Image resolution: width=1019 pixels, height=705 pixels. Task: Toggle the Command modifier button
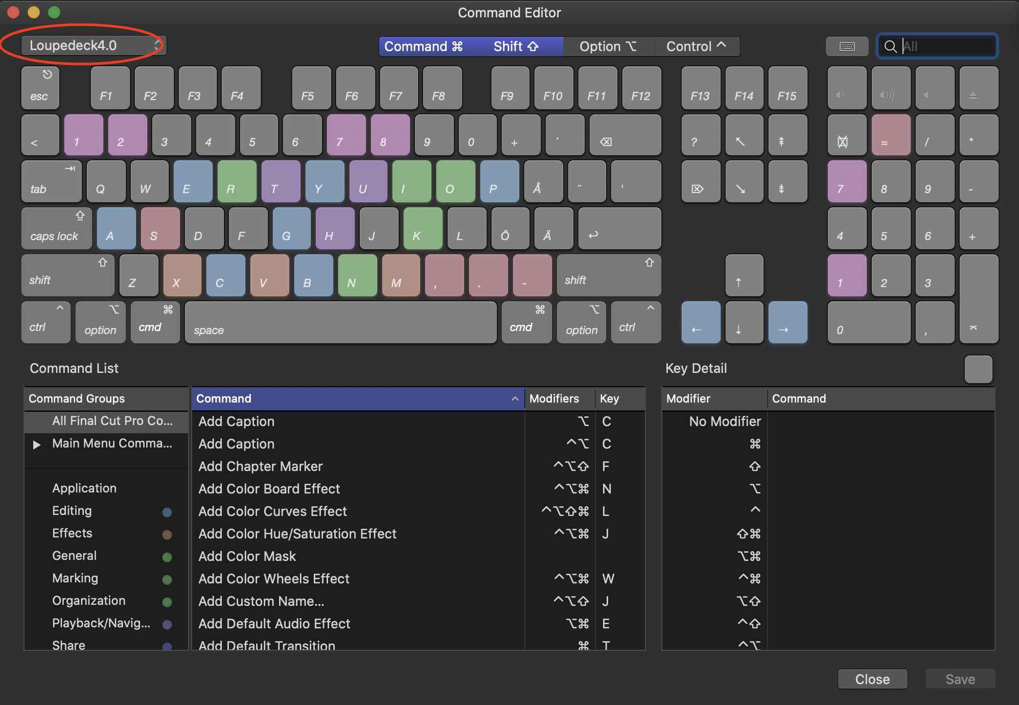[x=424, y=46]
